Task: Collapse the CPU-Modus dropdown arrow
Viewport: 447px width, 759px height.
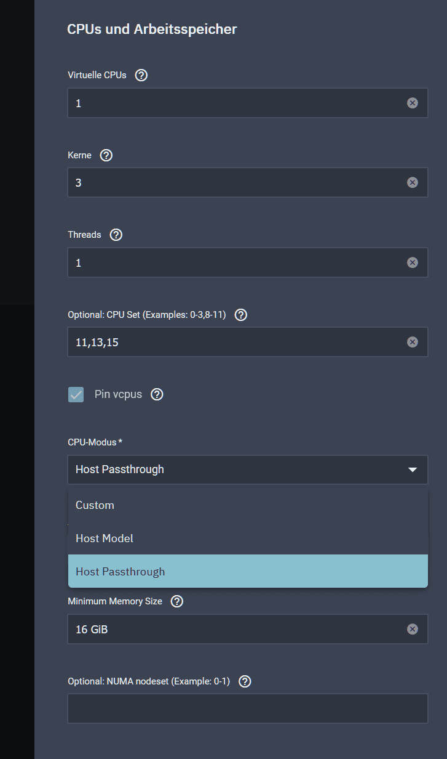Action: tap(413, 470)
